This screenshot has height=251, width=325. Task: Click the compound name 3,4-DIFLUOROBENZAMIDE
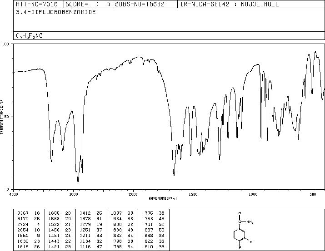(56, 12)
